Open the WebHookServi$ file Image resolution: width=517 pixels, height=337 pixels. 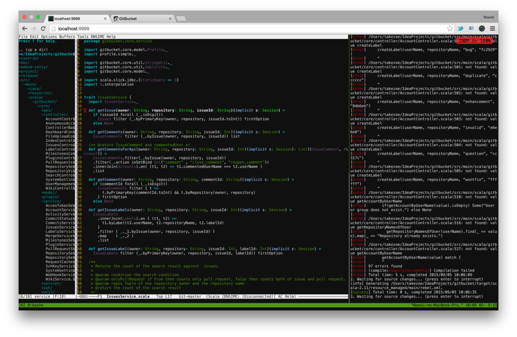tap(60, 275)
